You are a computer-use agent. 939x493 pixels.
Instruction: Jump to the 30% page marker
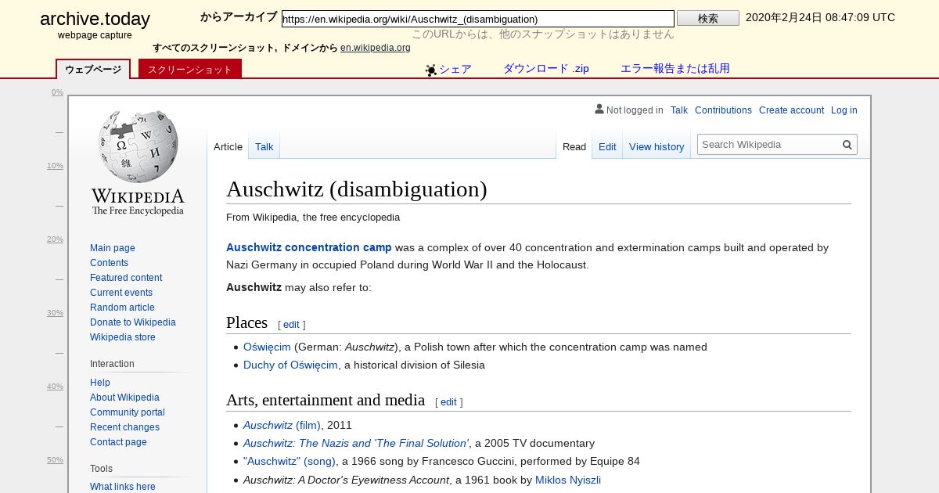(55, 313)
